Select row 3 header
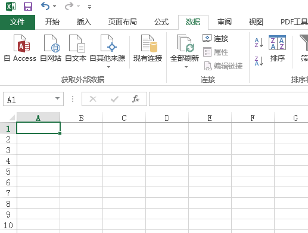 tap(8, 150)
